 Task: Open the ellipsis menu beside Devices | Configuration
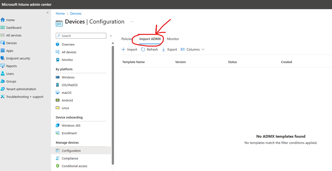tap(132, 22)
